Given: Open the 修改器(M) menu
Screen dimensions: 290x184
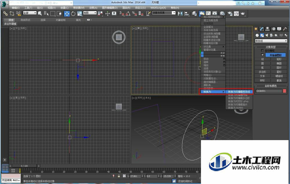Looking at the screenshot, I should (x=79, y=8).
